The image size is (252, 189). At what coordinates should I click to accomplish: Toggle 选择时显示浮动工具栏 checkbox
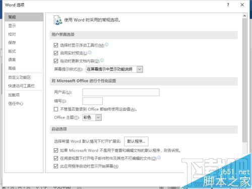point(56,45)
